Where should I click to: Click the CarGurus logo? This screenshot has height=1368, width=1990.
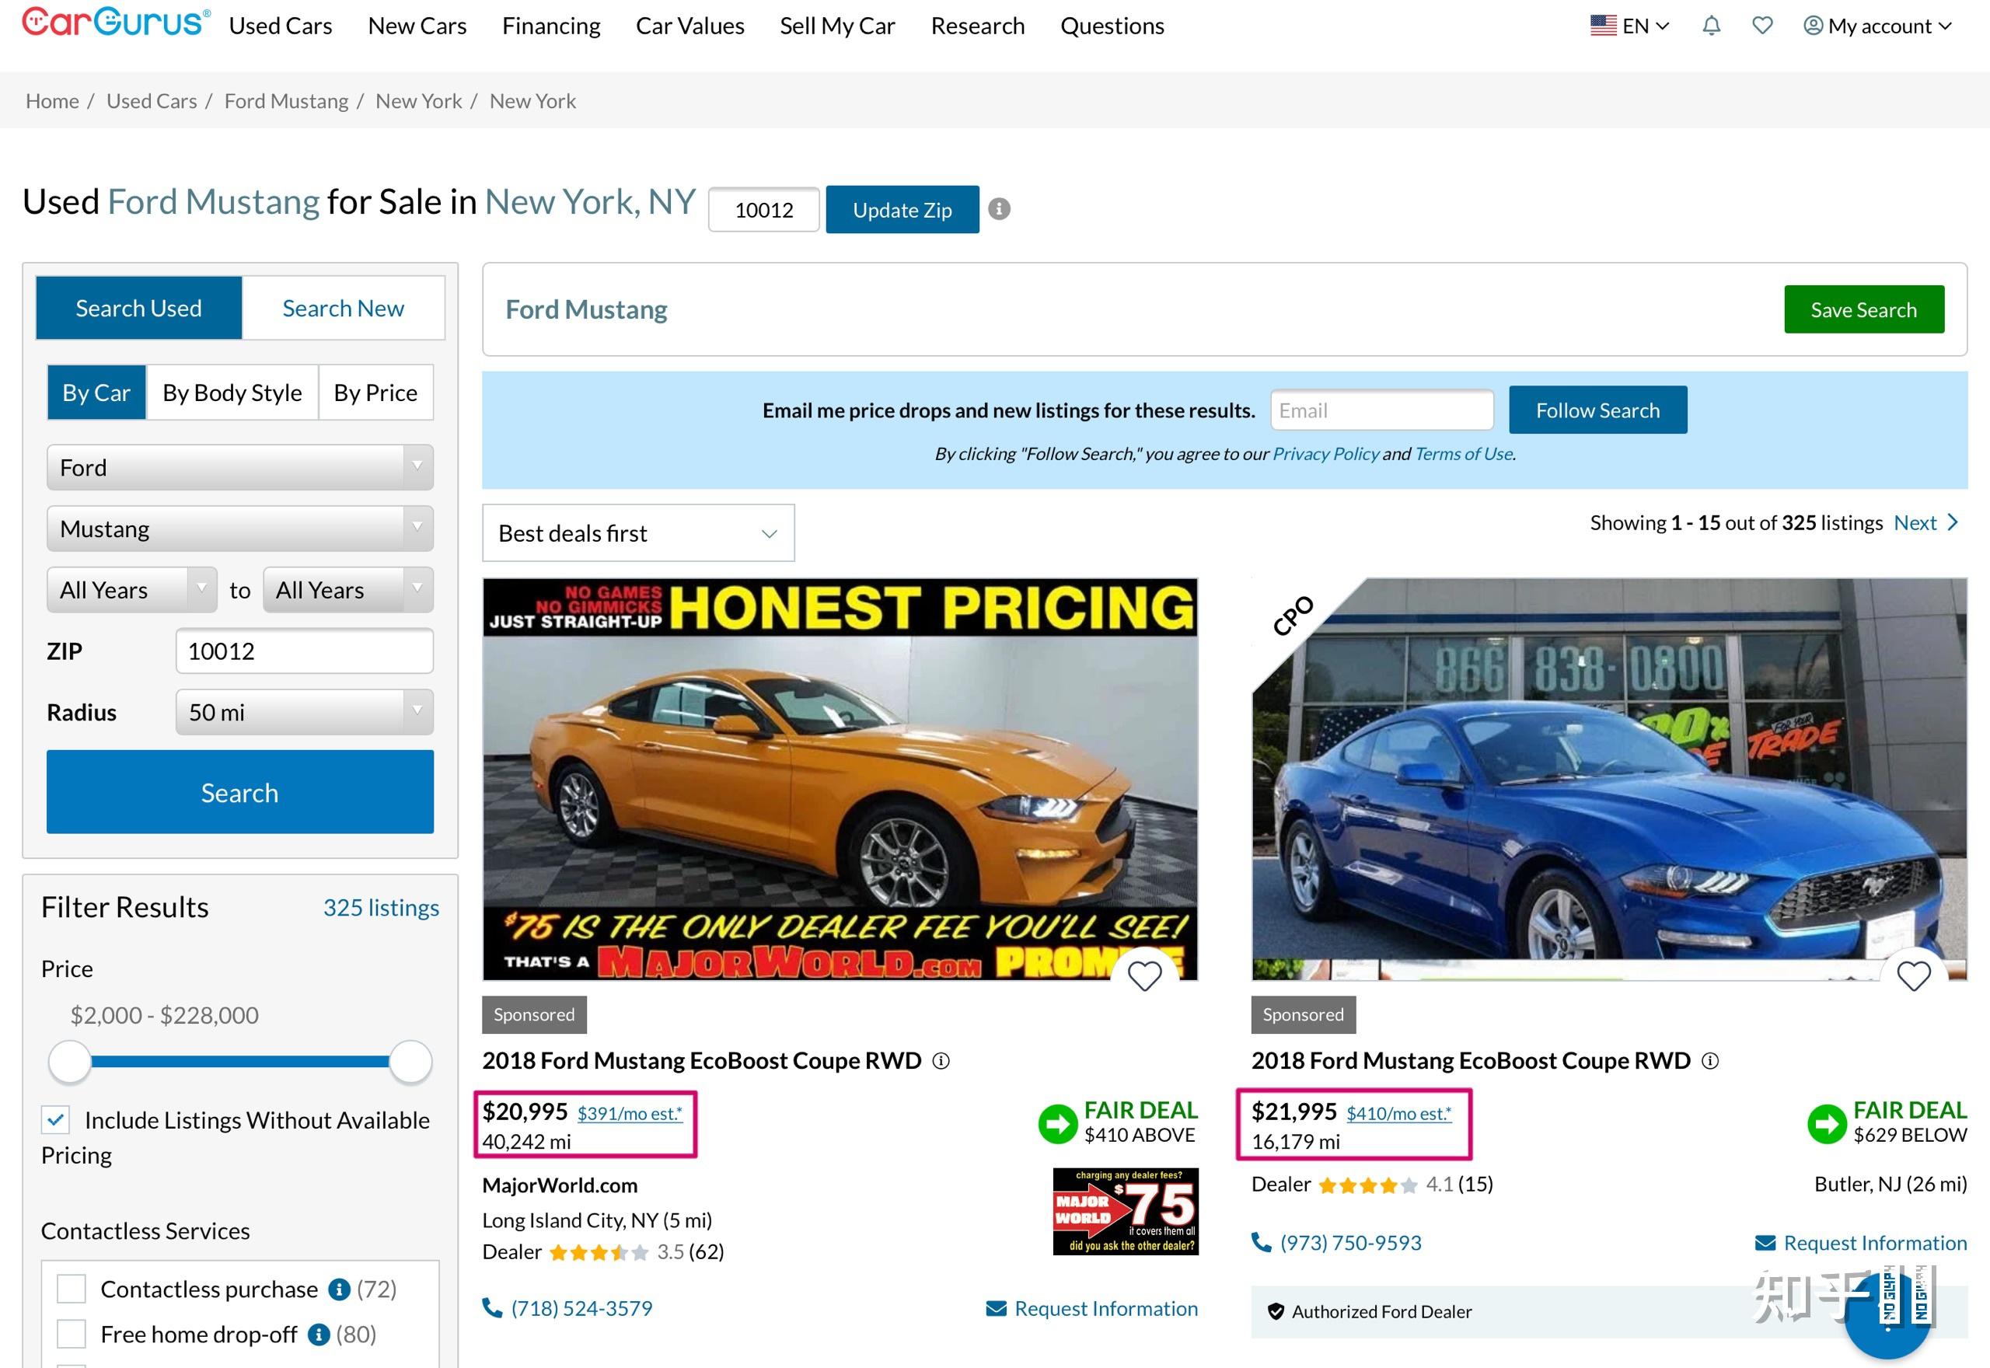tap(116, 23)
